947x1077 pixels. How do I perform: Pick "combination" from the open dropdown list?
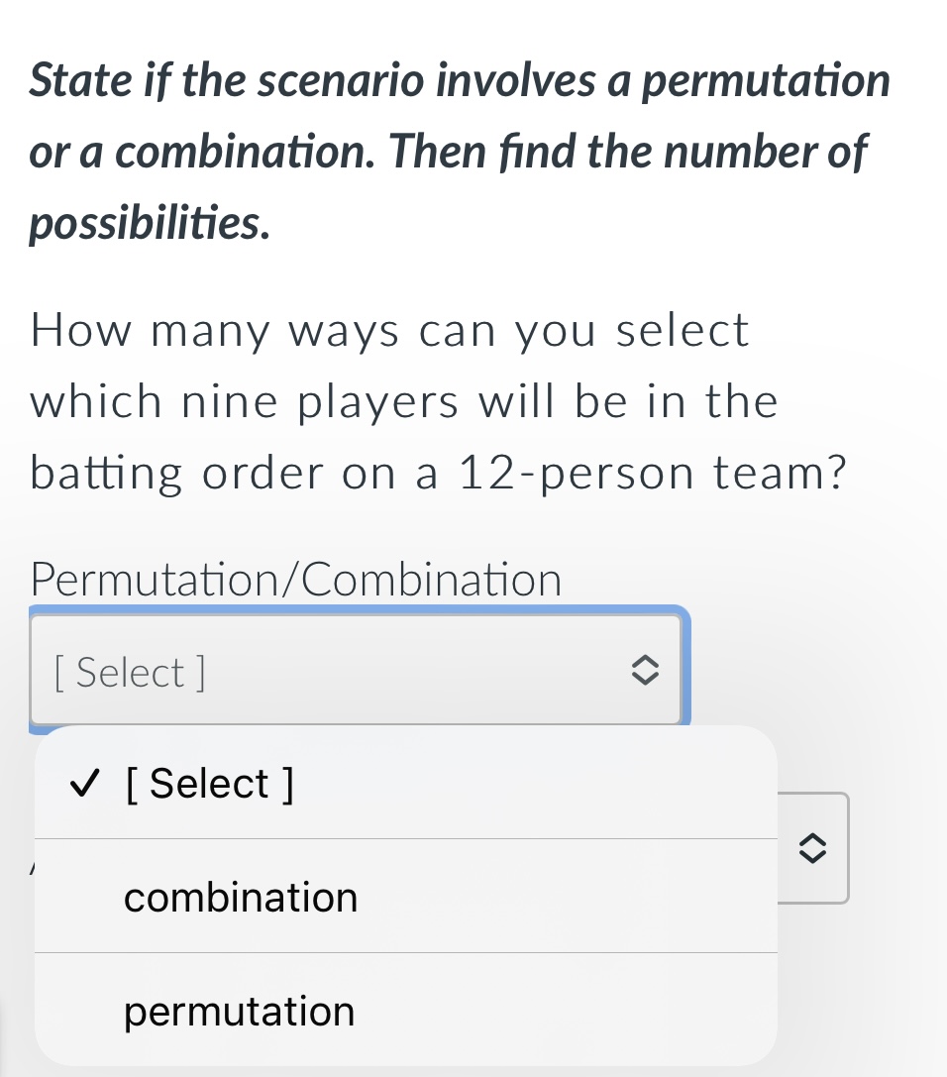coord(241,898)
